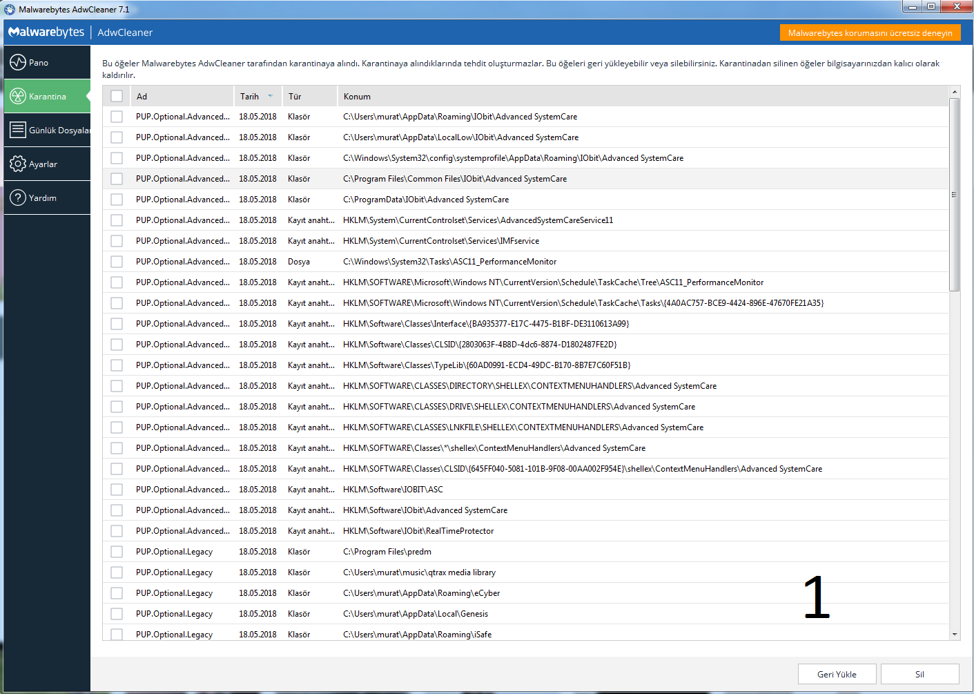The width and height of the screenshot is (974, 694).
Task: Select the Classes\*\shellex\ContextMenuHandlers key text
Action: click(x=494, y=448)
